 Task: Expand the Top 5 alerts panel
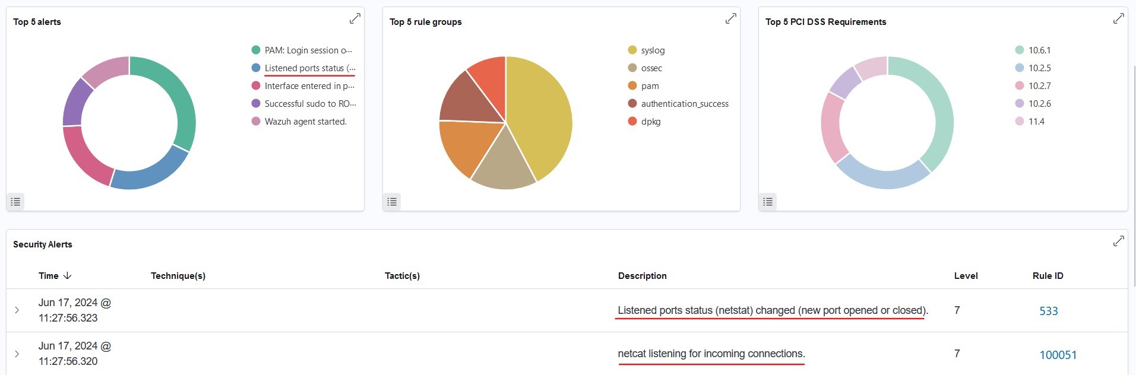tap(355, 19)
